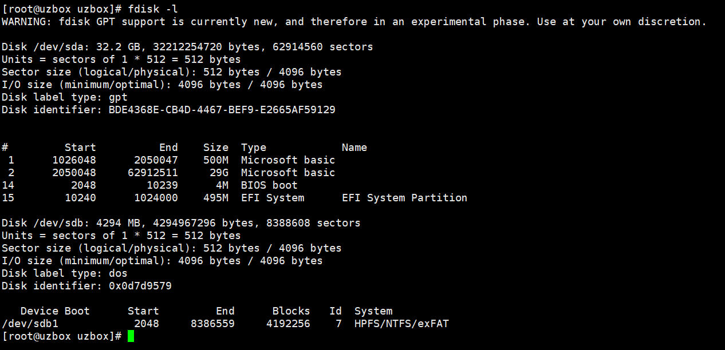Click the 'BIOS boot' partition type

click(x=269, y=185)
